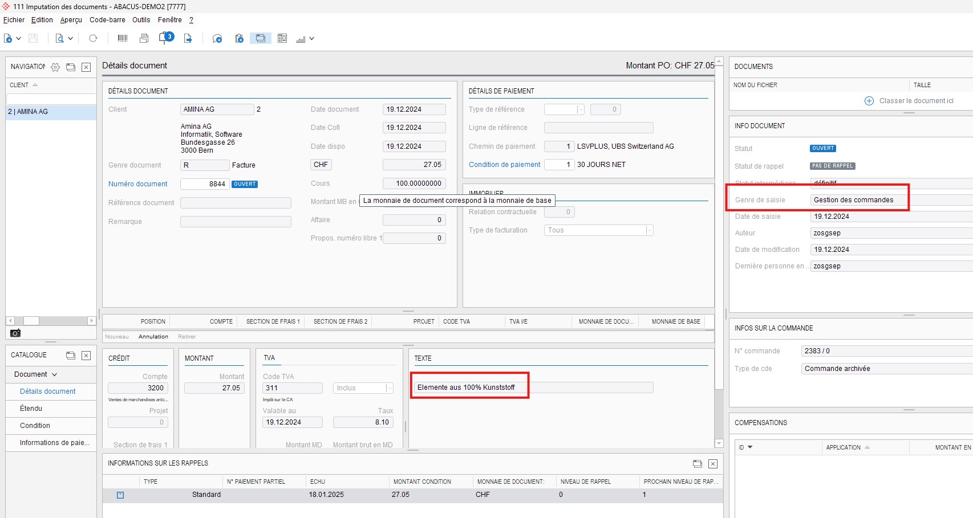The image size is (973, 518).
Task: Select Condition in catalogue
Action: (x=35, y=426)
